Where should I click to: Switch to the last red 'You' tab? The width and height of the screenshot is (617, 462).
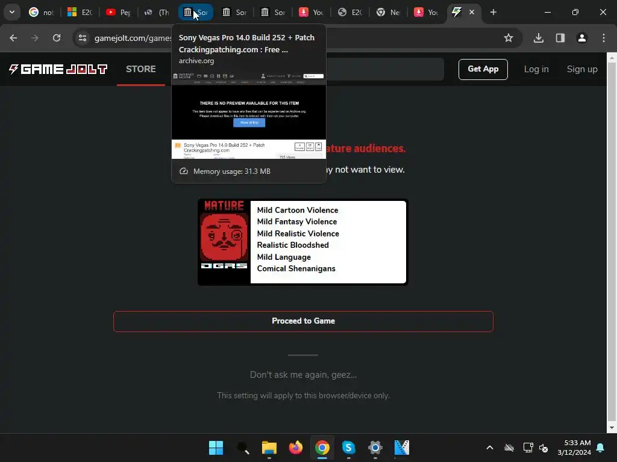(427, 12)
